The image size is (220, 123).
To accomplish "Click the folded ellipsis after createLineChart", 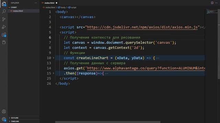I will coord(157,58).
